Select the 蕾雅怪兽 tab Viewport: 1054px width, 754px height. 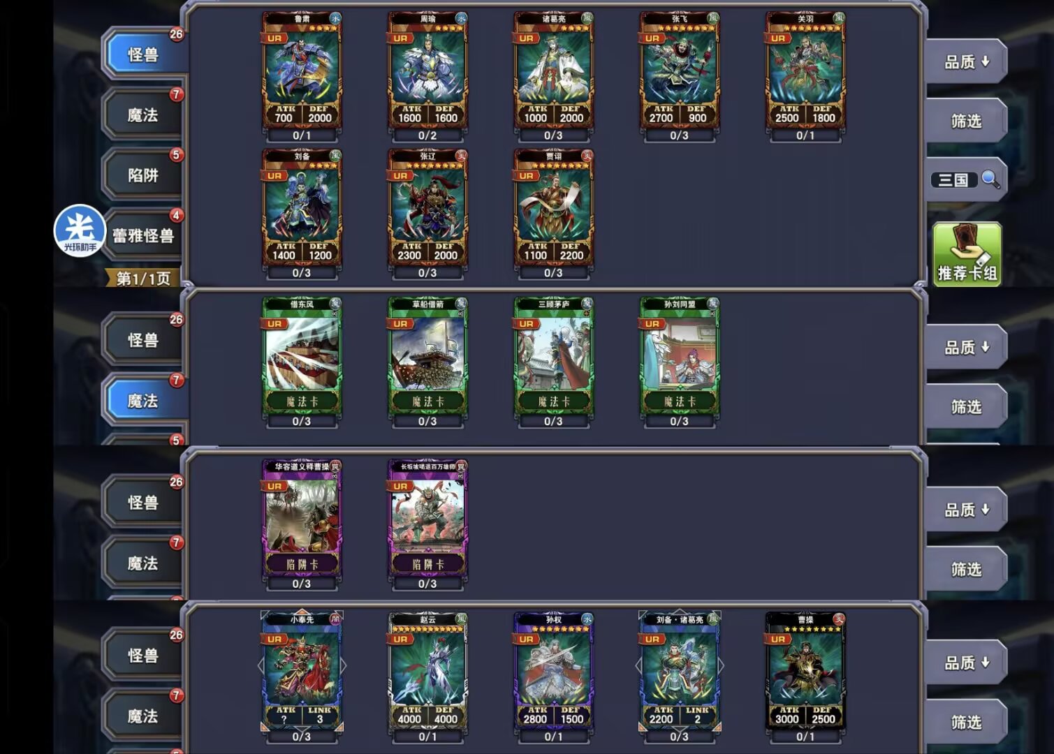(x=143, y=235)
